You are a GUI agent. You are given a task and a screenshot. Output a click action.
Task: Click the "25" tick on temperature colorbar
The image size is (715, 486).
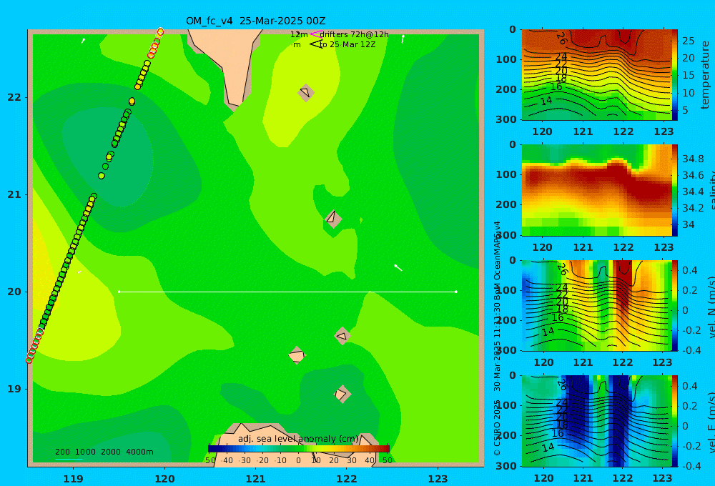(x=688, y=41)
